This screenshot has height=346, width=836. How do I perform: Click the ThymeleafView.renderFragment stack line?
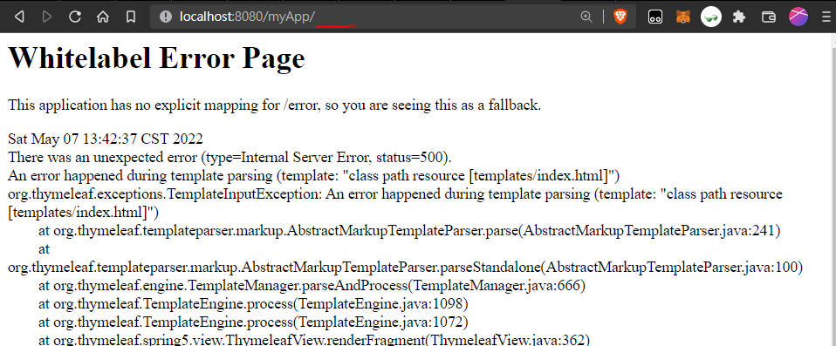[x=314, y=340]
